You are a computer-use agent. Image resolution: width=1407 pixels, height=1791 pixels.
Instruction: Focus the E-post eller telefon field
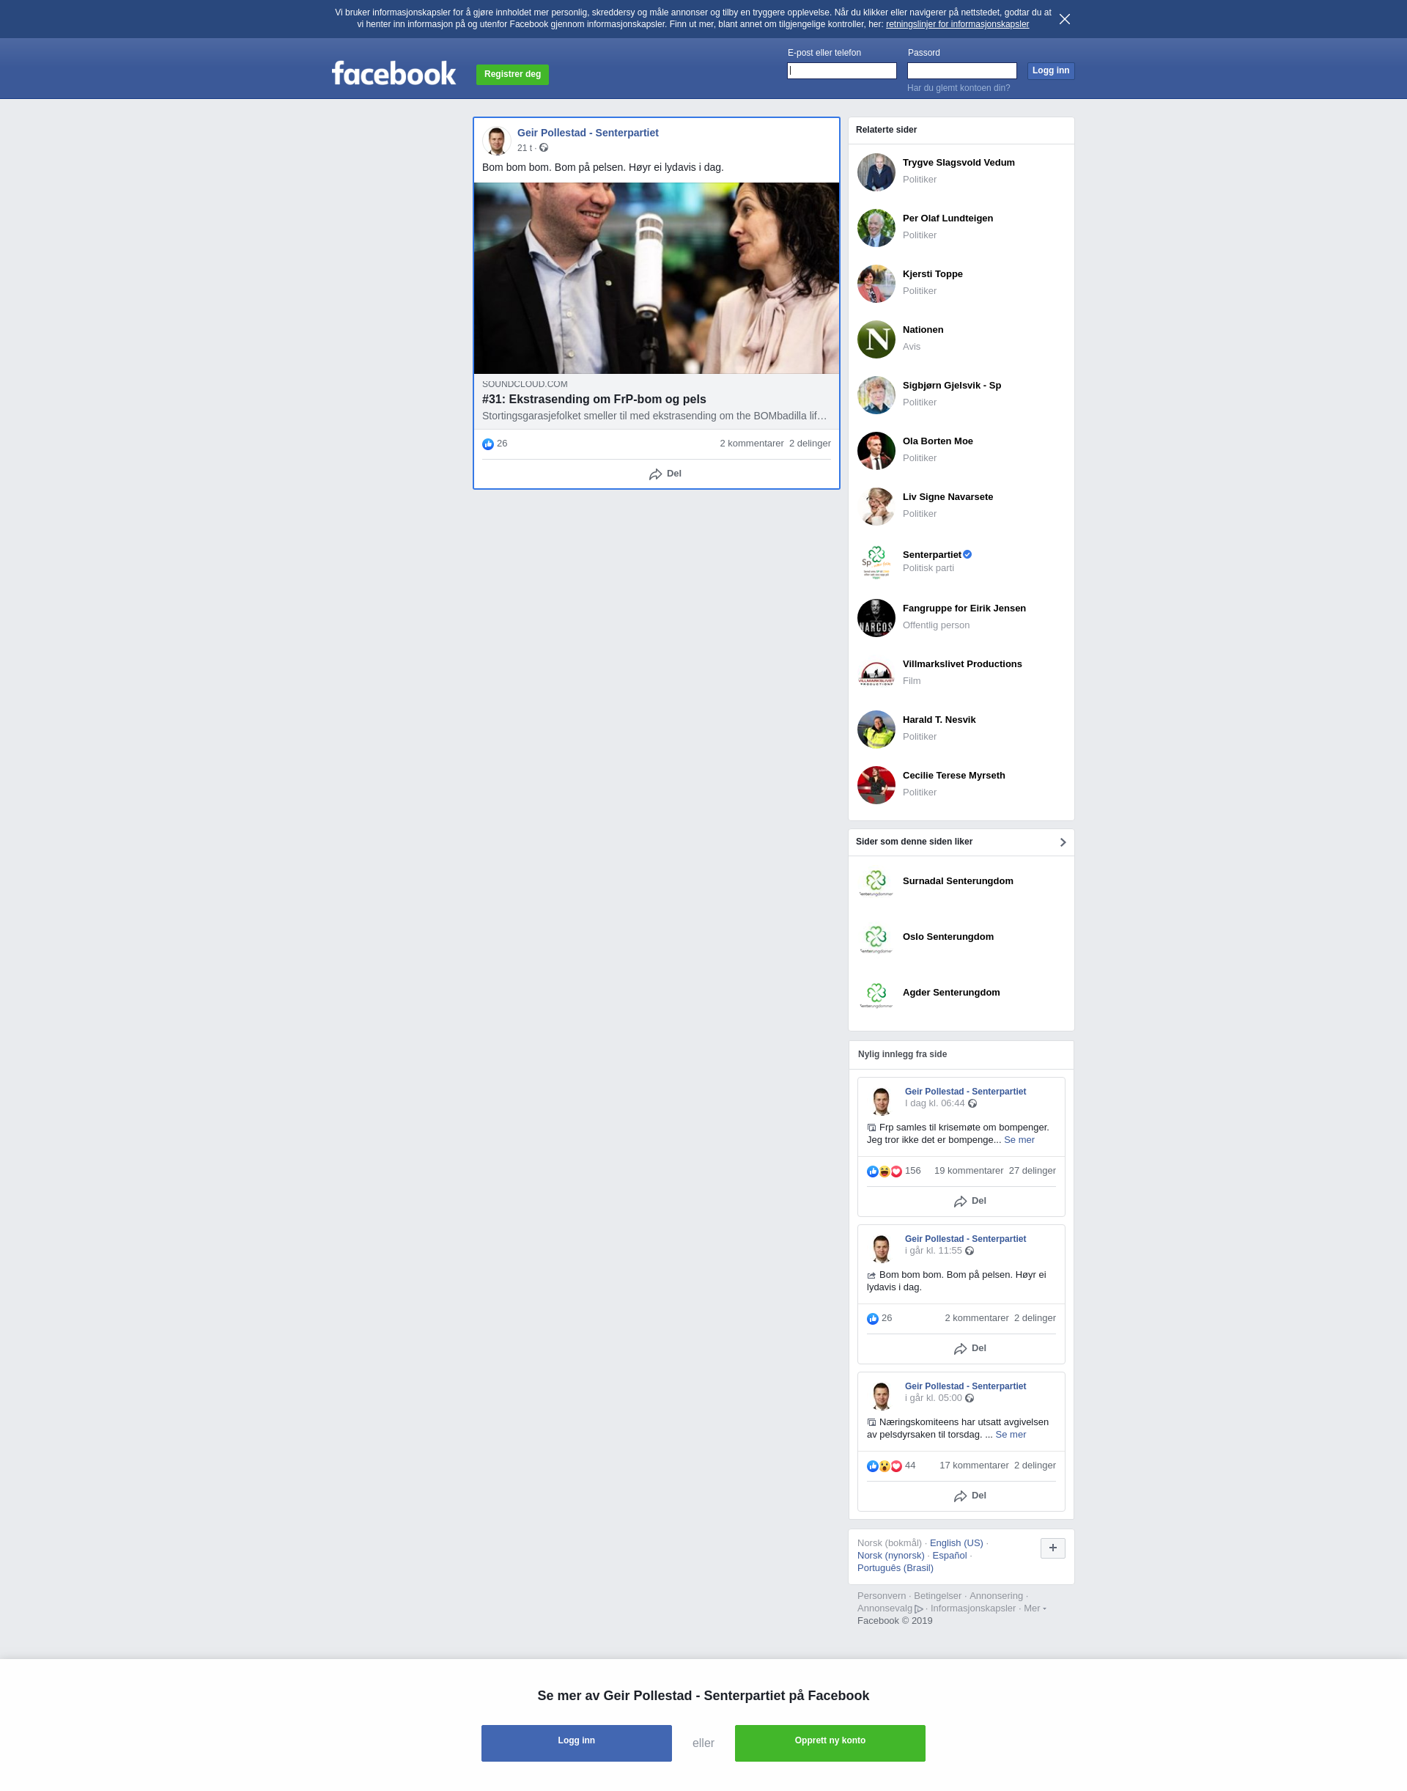(x=841, y=71)
